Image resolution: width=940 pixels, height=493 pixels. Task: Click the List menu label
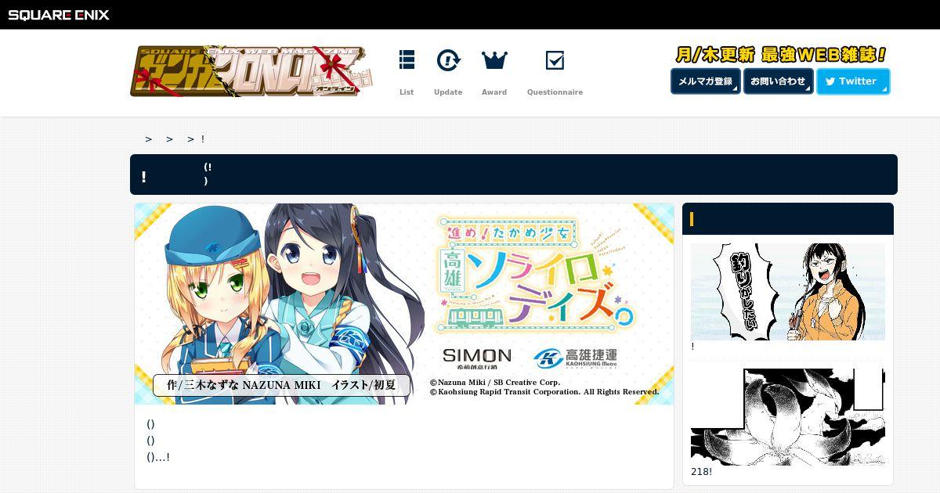tap(407, 92)
